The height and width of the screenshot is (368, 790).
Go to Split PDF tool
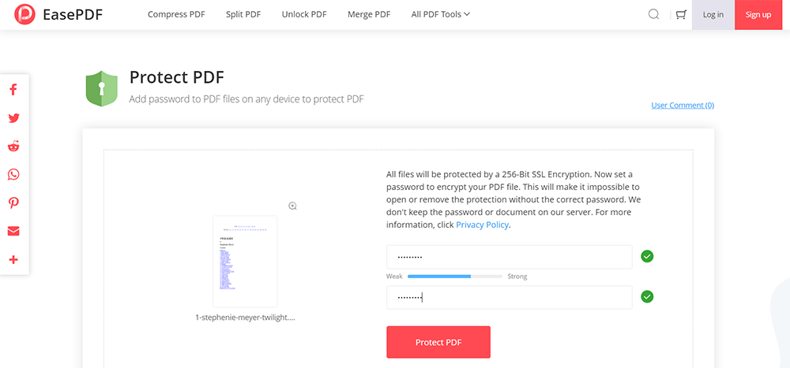point(245,14)
